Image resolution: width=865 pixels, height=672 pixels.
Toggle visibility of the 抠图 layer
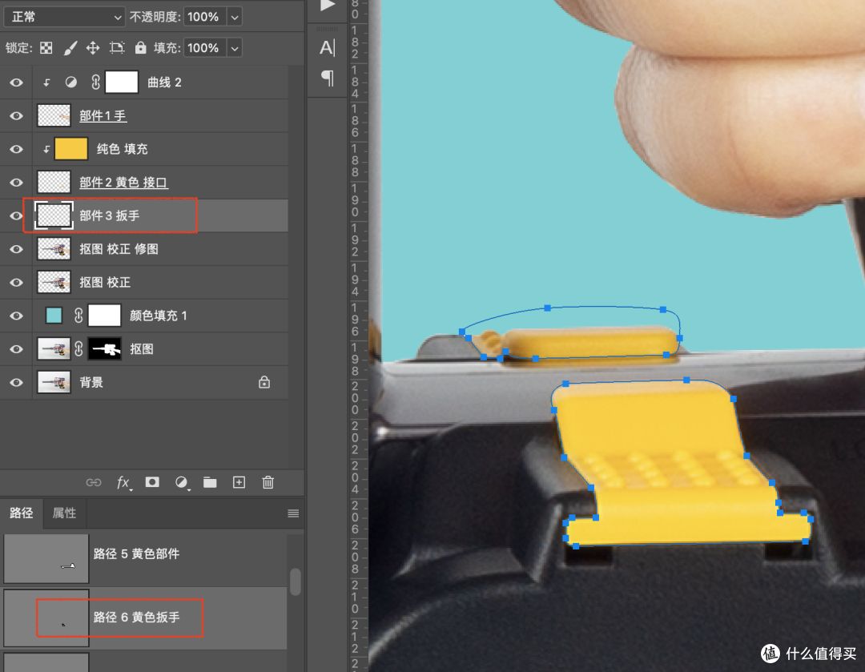(x=17, y=348)
